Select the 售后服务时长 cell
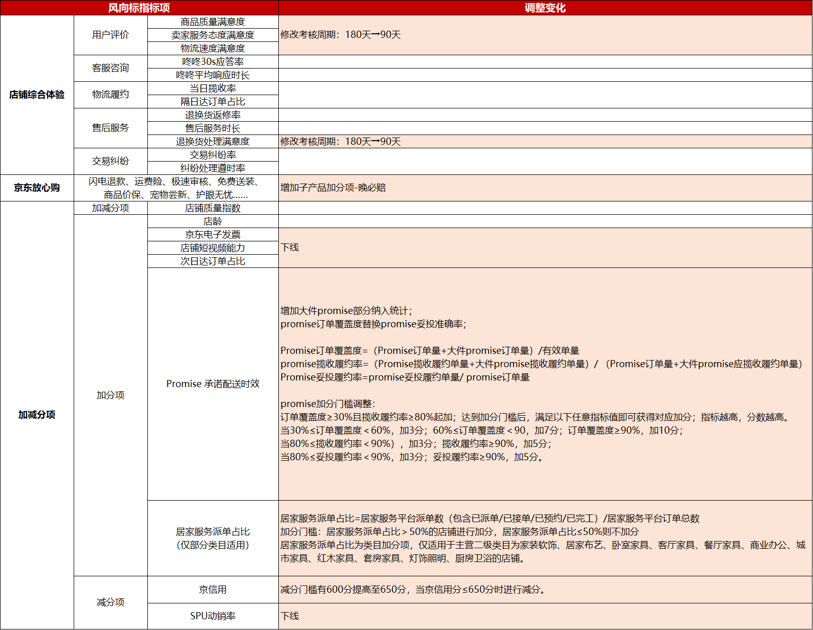Image resolution: width=813 pixels, height=630 pixels. [213, 128]
